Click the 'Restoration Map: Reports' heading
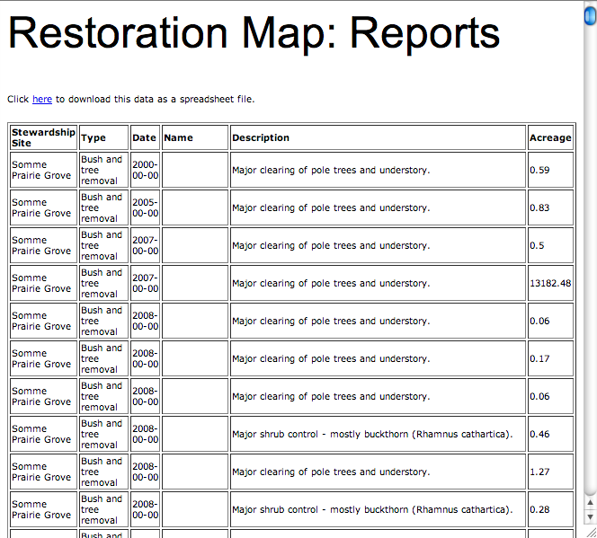 (x=254, y=34)
